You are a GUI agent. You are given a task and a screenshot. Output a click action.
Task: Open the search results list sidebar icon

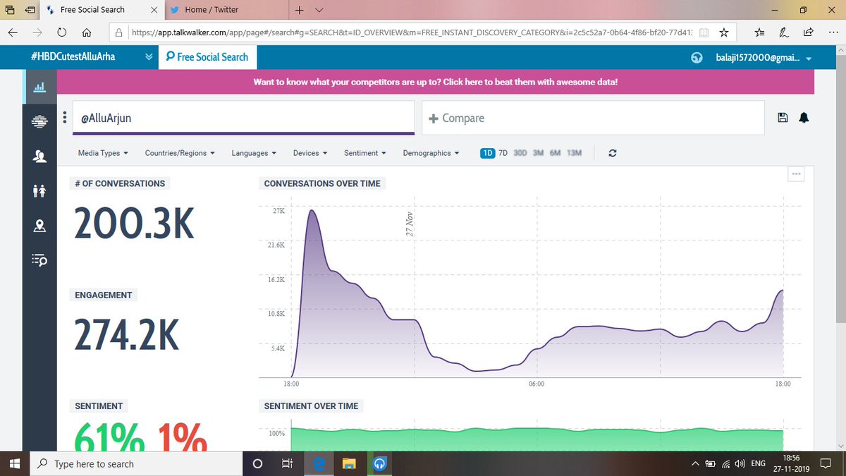pos(39,260)
